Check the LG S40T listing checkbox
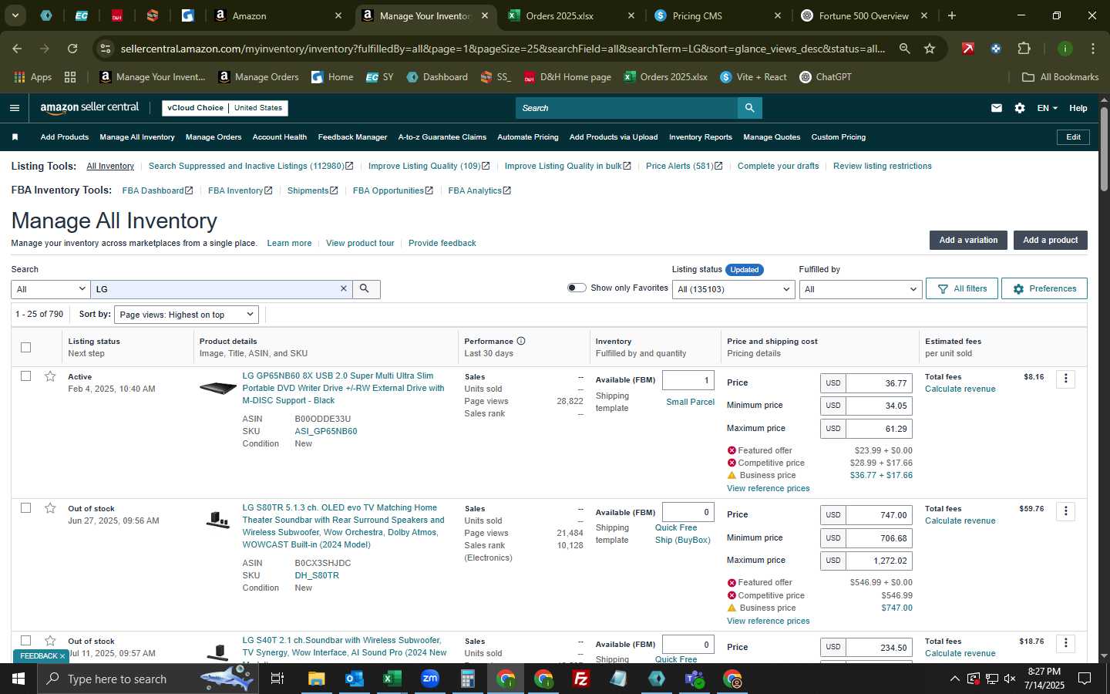The height and width of the screenshot is (694, 1110). pos(25,641)
